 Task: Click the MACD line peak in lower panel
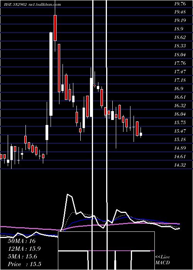[x=68, y=194]
